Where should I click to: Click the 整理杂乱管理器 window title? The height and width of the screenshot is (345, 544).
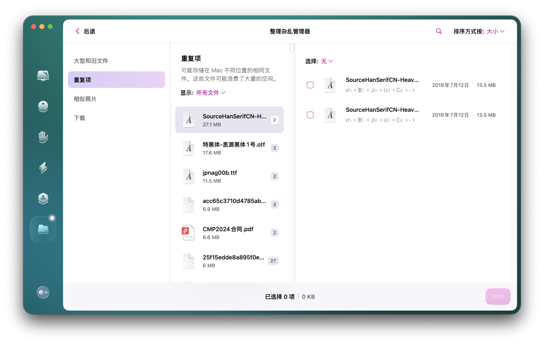pos(290,31)
